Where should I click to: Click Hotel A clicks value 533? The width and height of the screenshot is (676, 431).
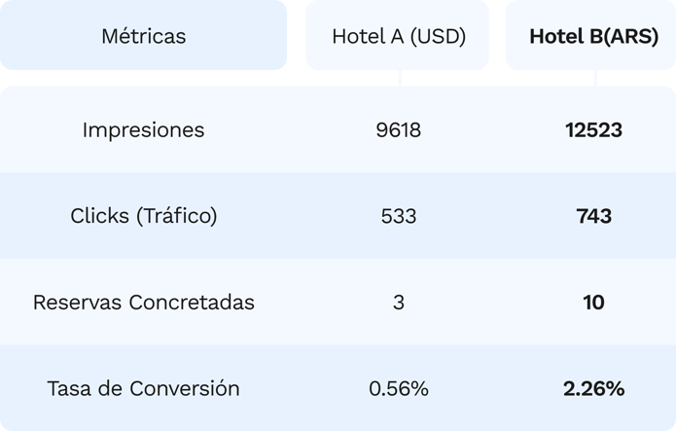tap(398, 215)
